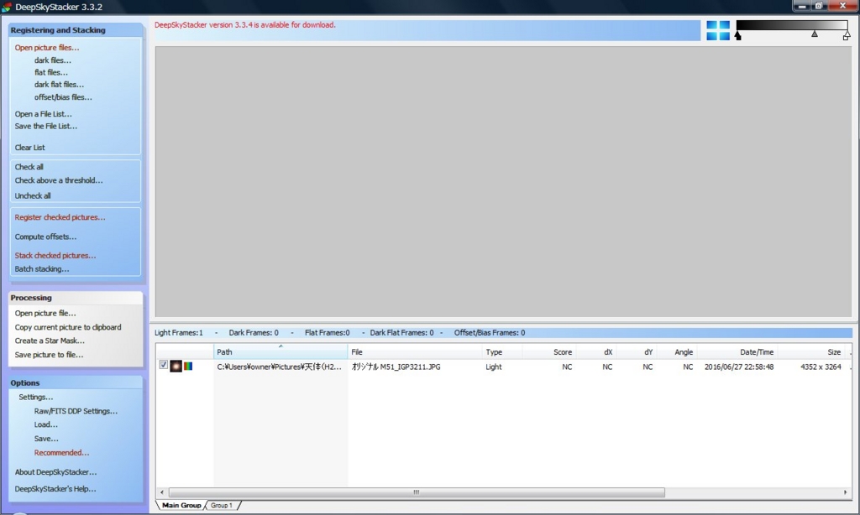Click the gray picture preview area

click(504, 181)
